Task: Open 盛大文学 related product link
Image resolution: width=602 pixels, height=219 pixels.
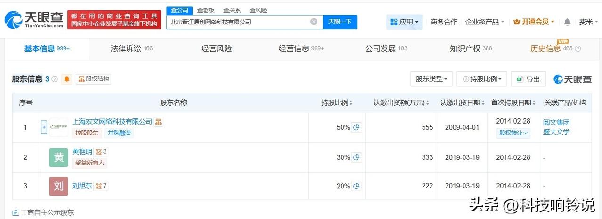Action: click(556, 132)
